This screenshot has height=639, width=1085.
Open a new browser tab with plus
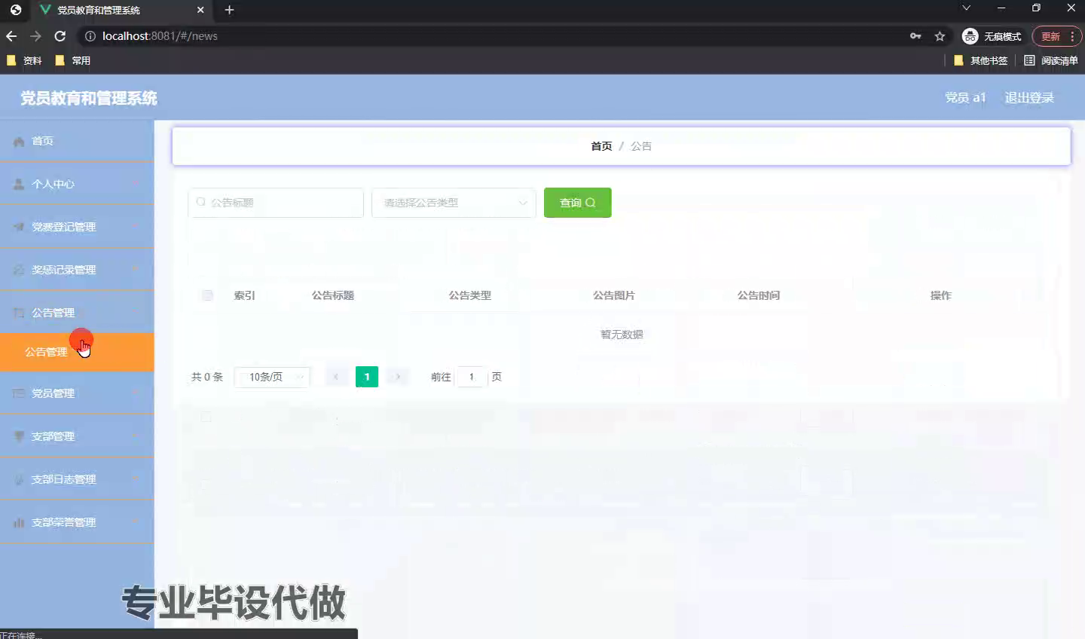pos(230,10)
